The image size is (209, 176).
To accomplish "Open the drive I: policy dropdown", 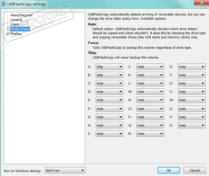I will tap(109, 133).
